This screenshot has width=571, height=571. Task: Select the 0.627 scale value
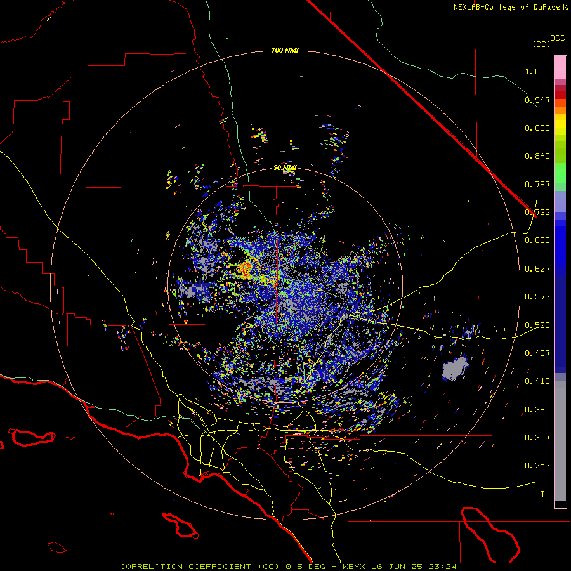tap(537, 269)
